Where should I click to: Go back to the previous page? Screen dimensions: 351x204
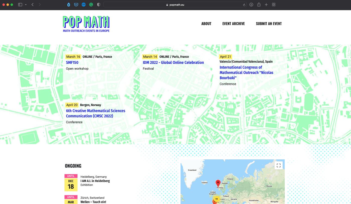click(33, 5)
